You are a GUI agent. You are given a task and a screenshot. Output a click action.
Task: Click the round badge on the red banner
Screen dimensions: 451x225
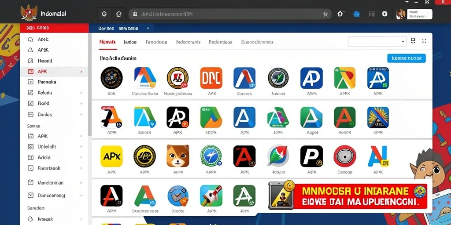419,192
